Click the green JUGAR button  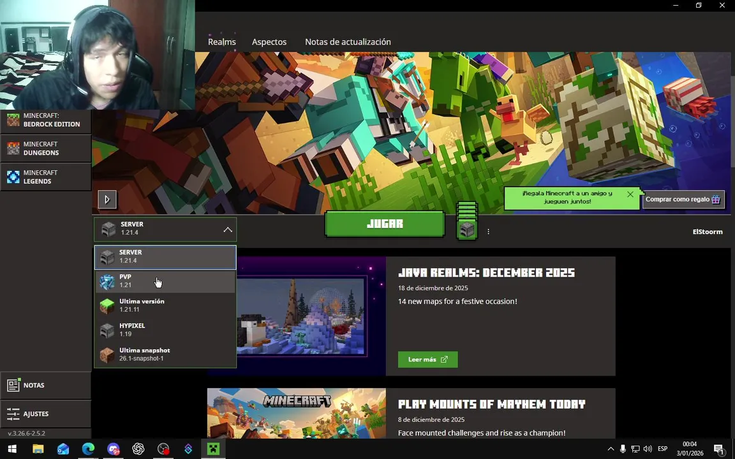(385, 224)
